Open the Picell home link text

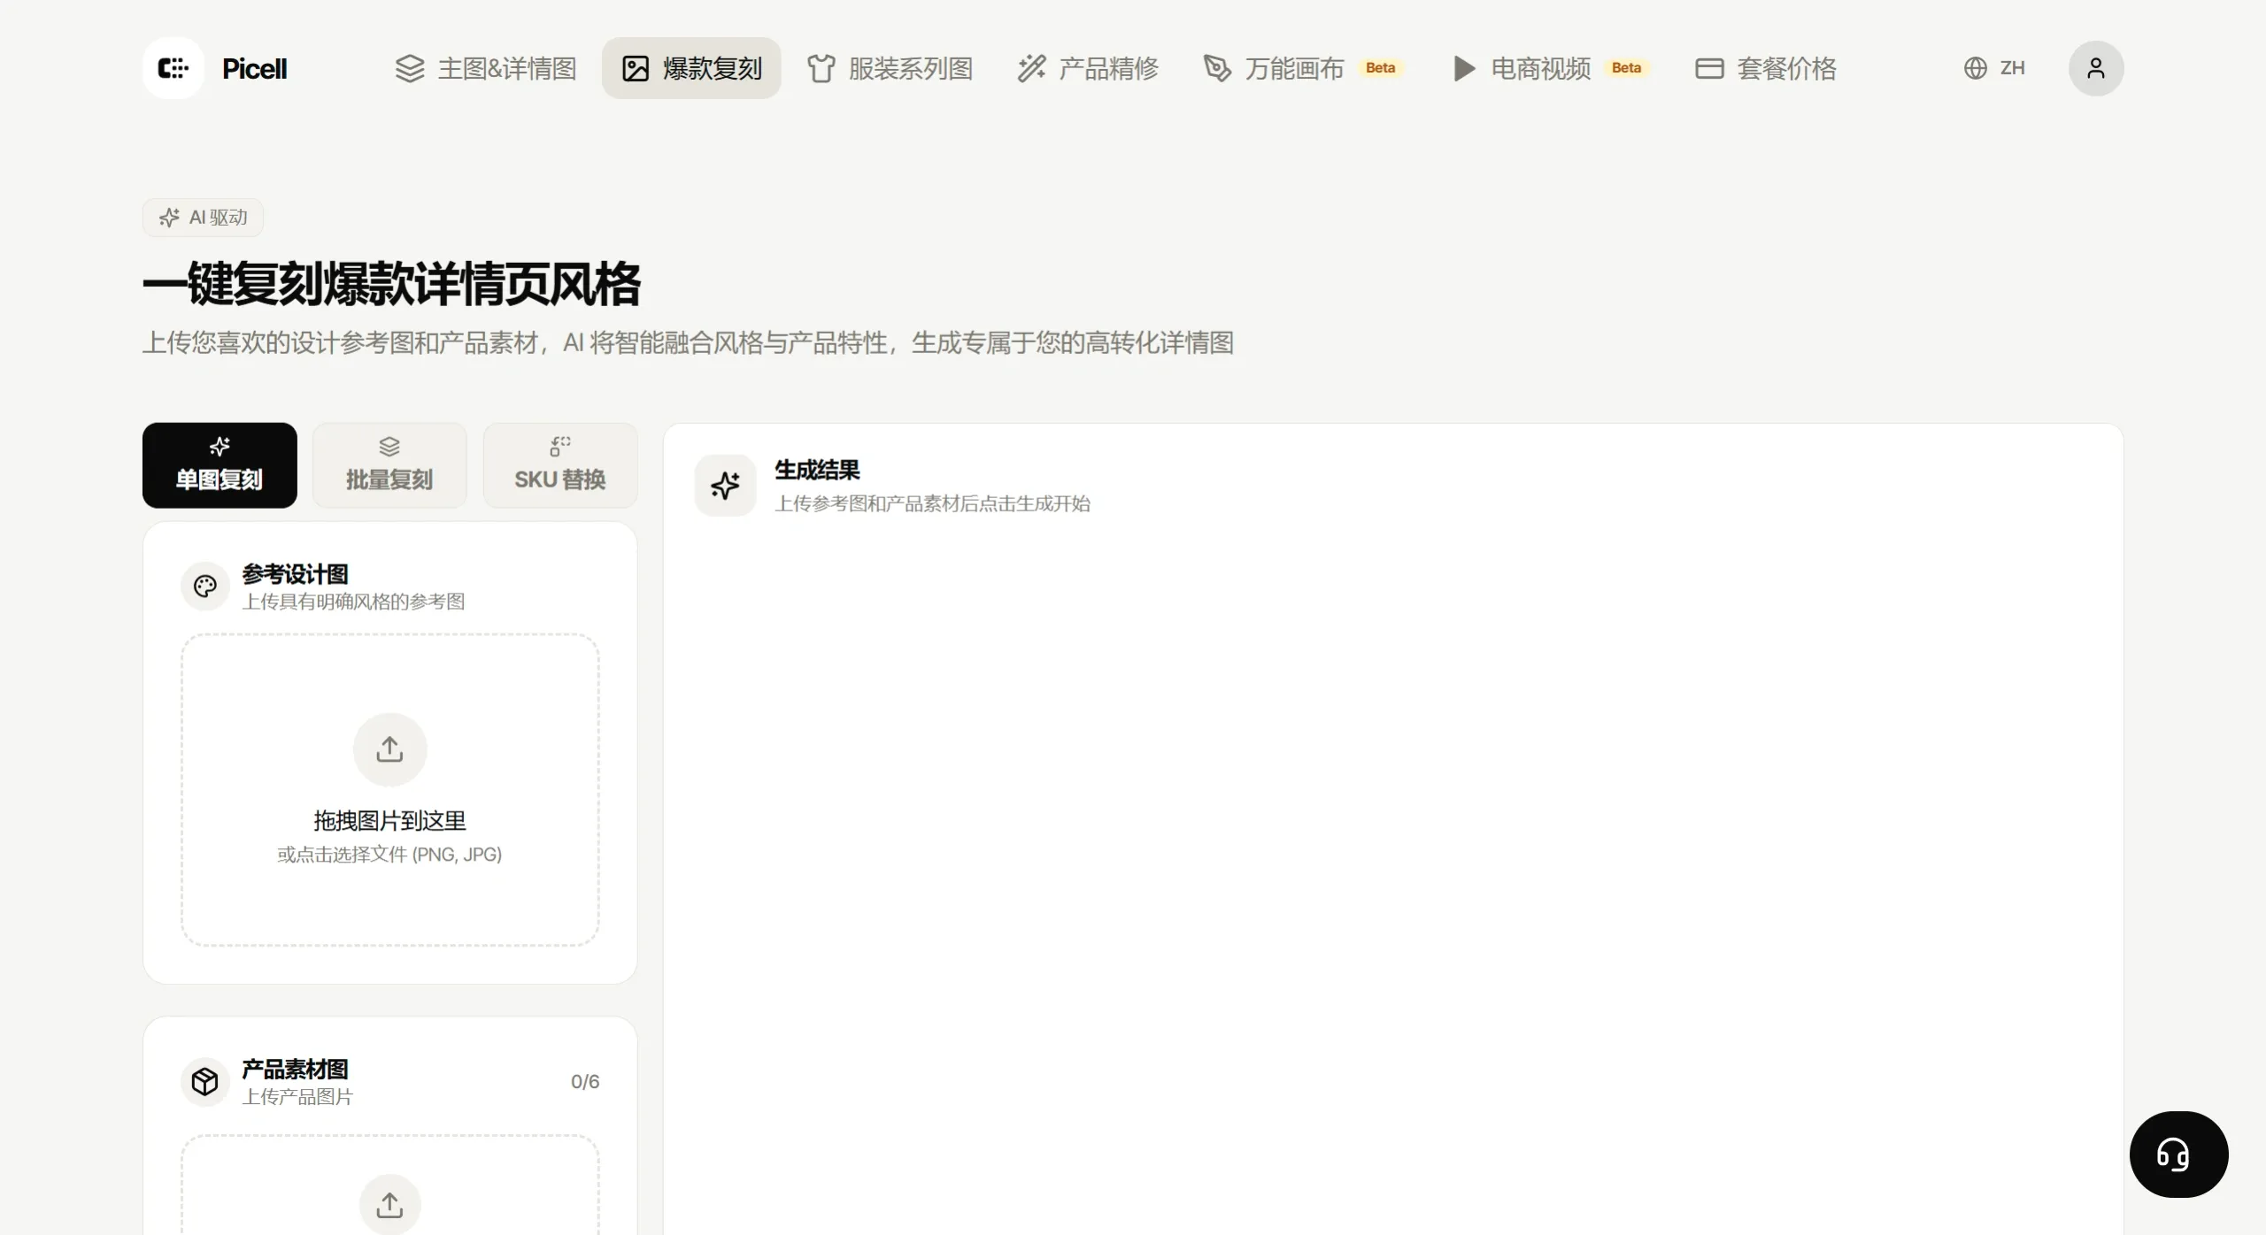tap(254, 69)
